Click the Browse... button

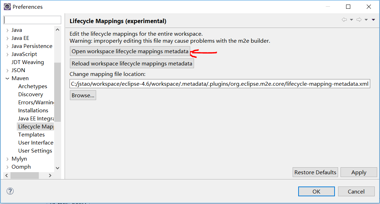(83, 95)
